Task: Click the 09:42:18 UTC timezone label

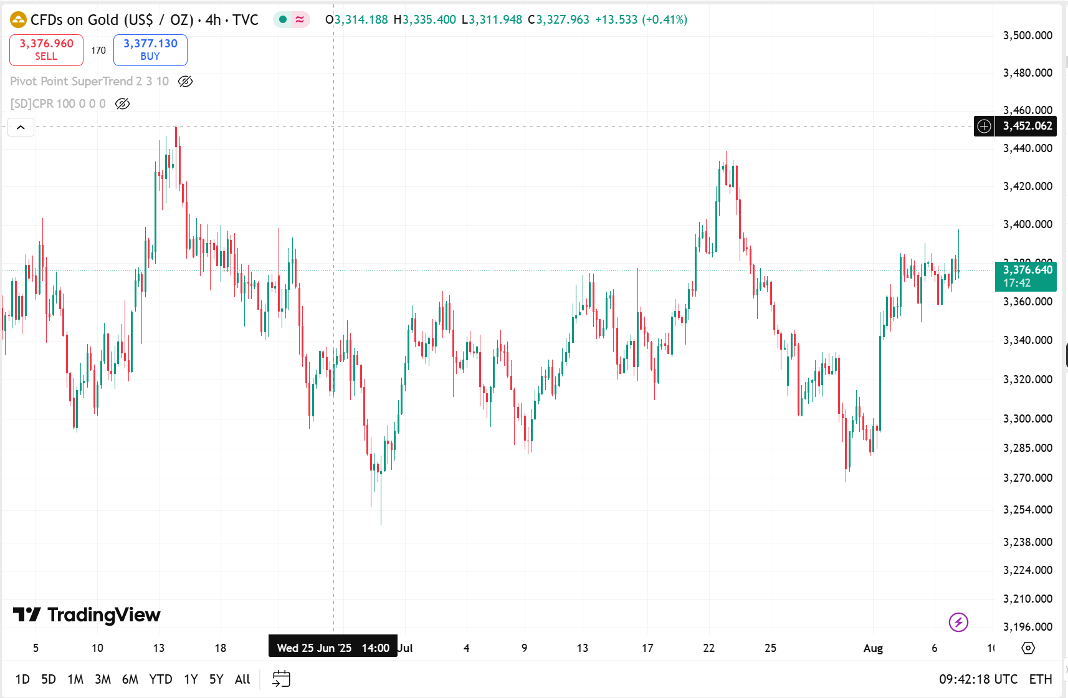Action: (978, 679)
